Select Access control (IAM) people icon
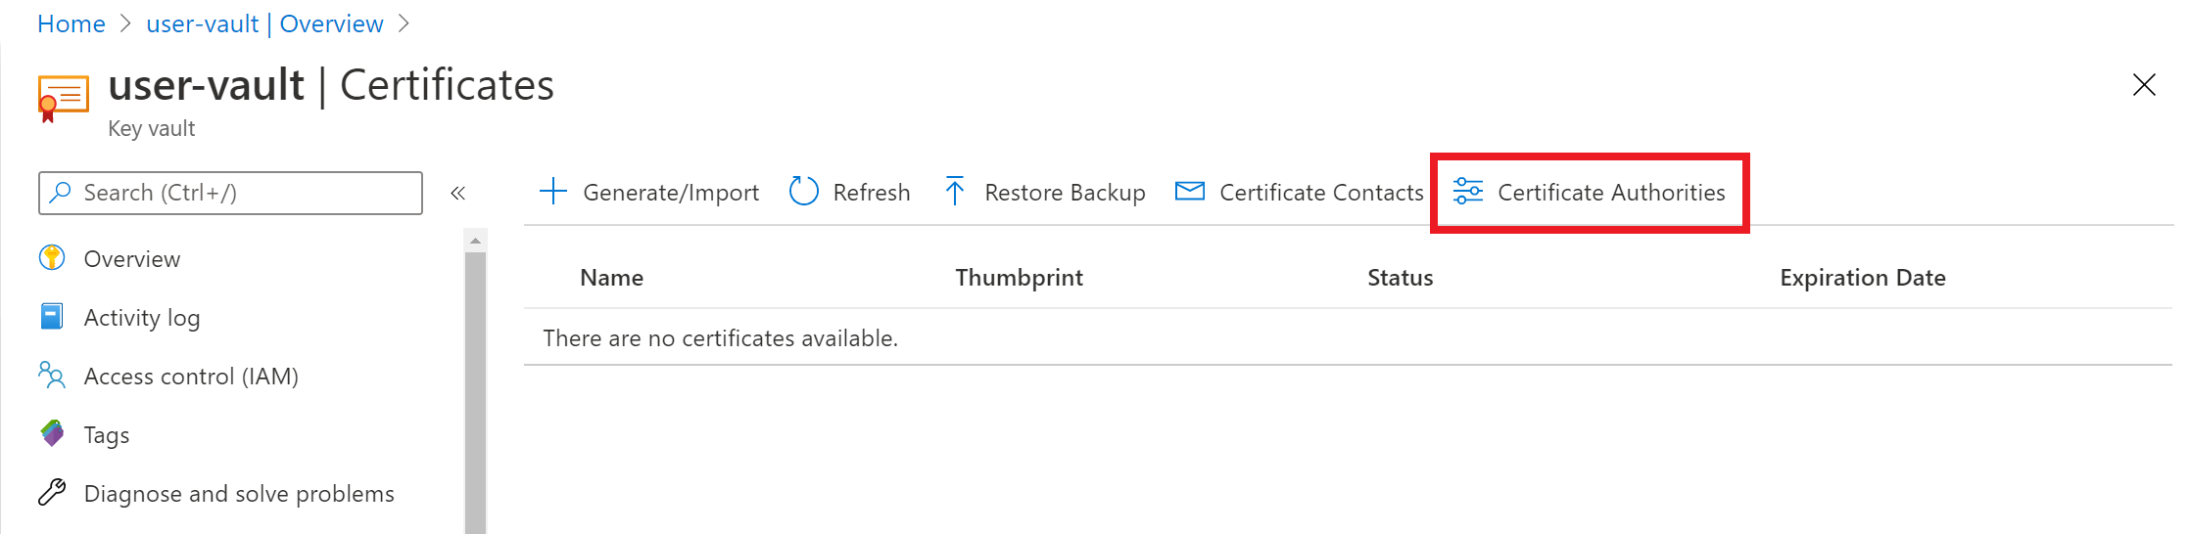2189x534 pixels. coord(52,375)
